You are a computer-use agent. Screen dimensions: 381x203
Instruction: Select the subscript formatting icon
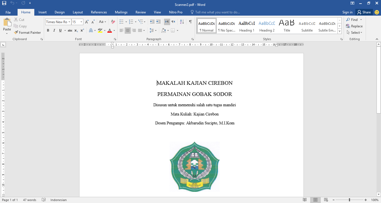76,30
